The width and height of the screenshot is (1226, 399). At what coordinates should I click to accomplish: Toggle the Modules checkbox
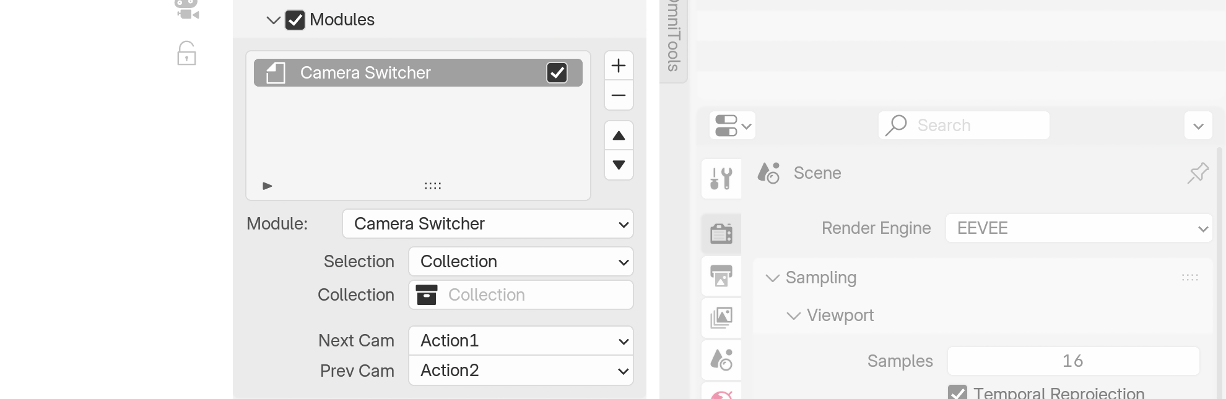pyautogui.click(x=295, y=20)
